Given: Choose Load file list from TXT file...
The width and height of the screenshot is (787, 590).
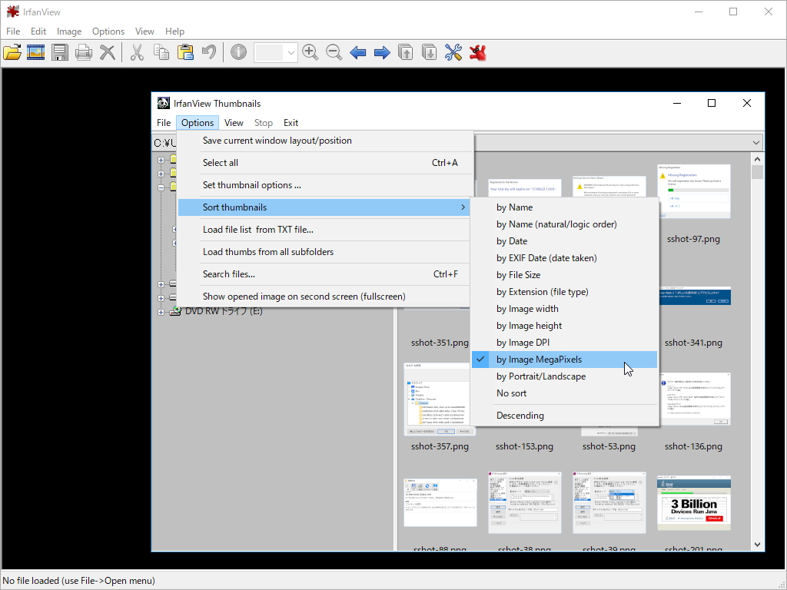Looking at the screenshot, I should click(324, 229).
